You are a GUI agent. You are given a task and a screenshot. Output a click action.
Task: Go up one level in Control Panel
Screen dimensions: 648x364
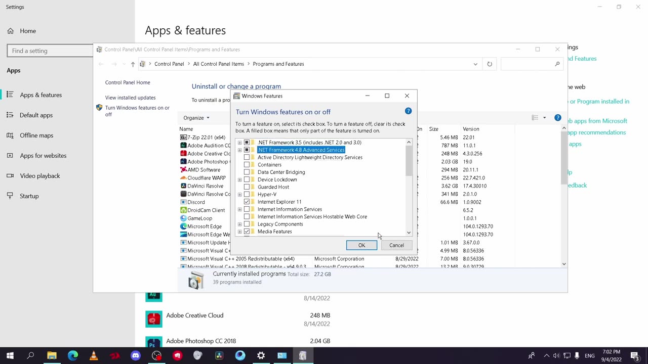(133, 64)
